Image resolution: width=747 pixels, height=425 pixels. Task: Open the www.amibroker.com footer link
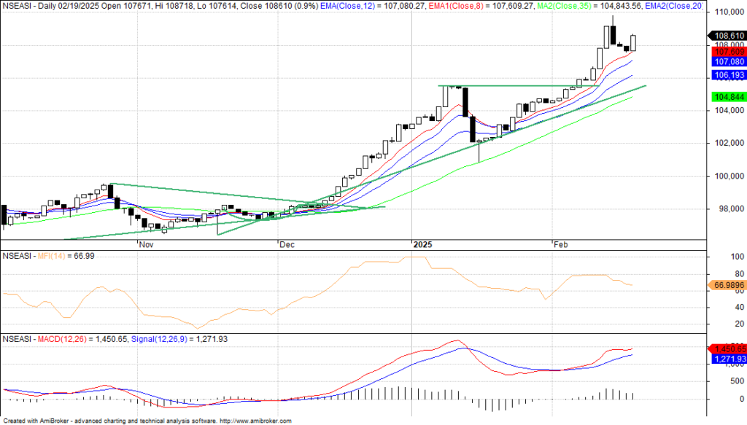pyautogui.click(x=255, y=421)
